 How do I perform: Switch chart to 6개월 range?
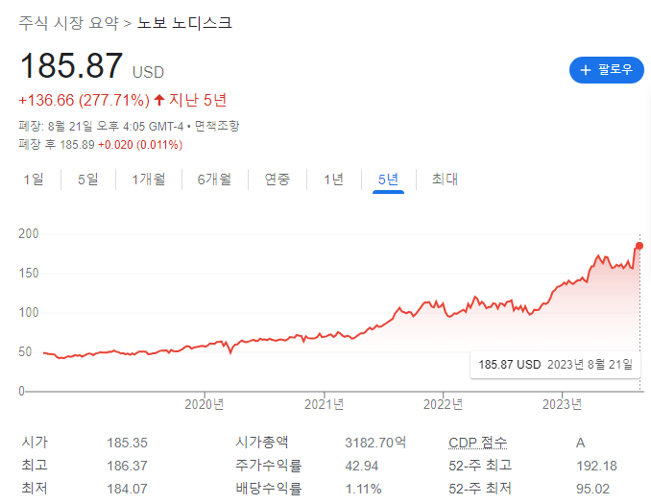point(214,180)
